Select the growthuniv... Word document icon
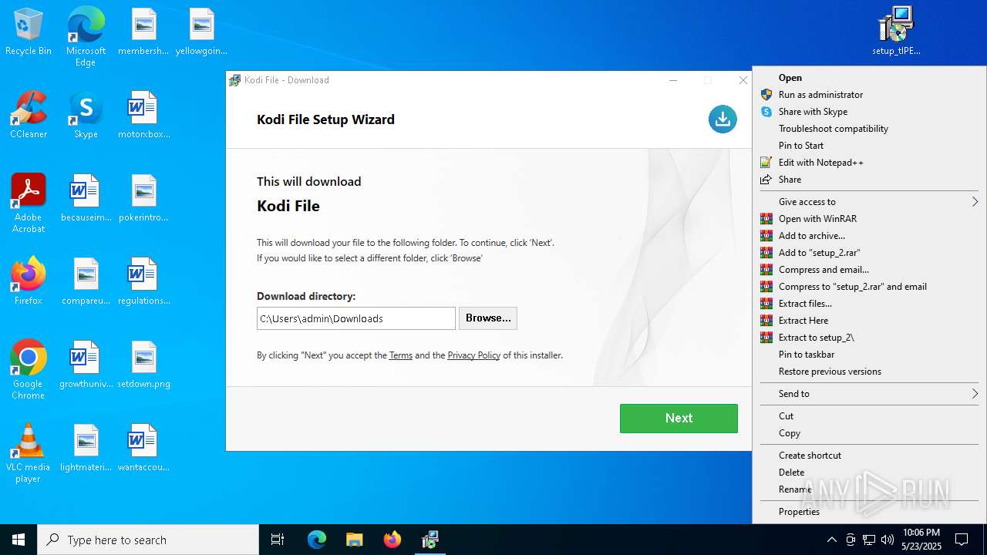This screenshot has width=987, height=555. pos(86,365)
